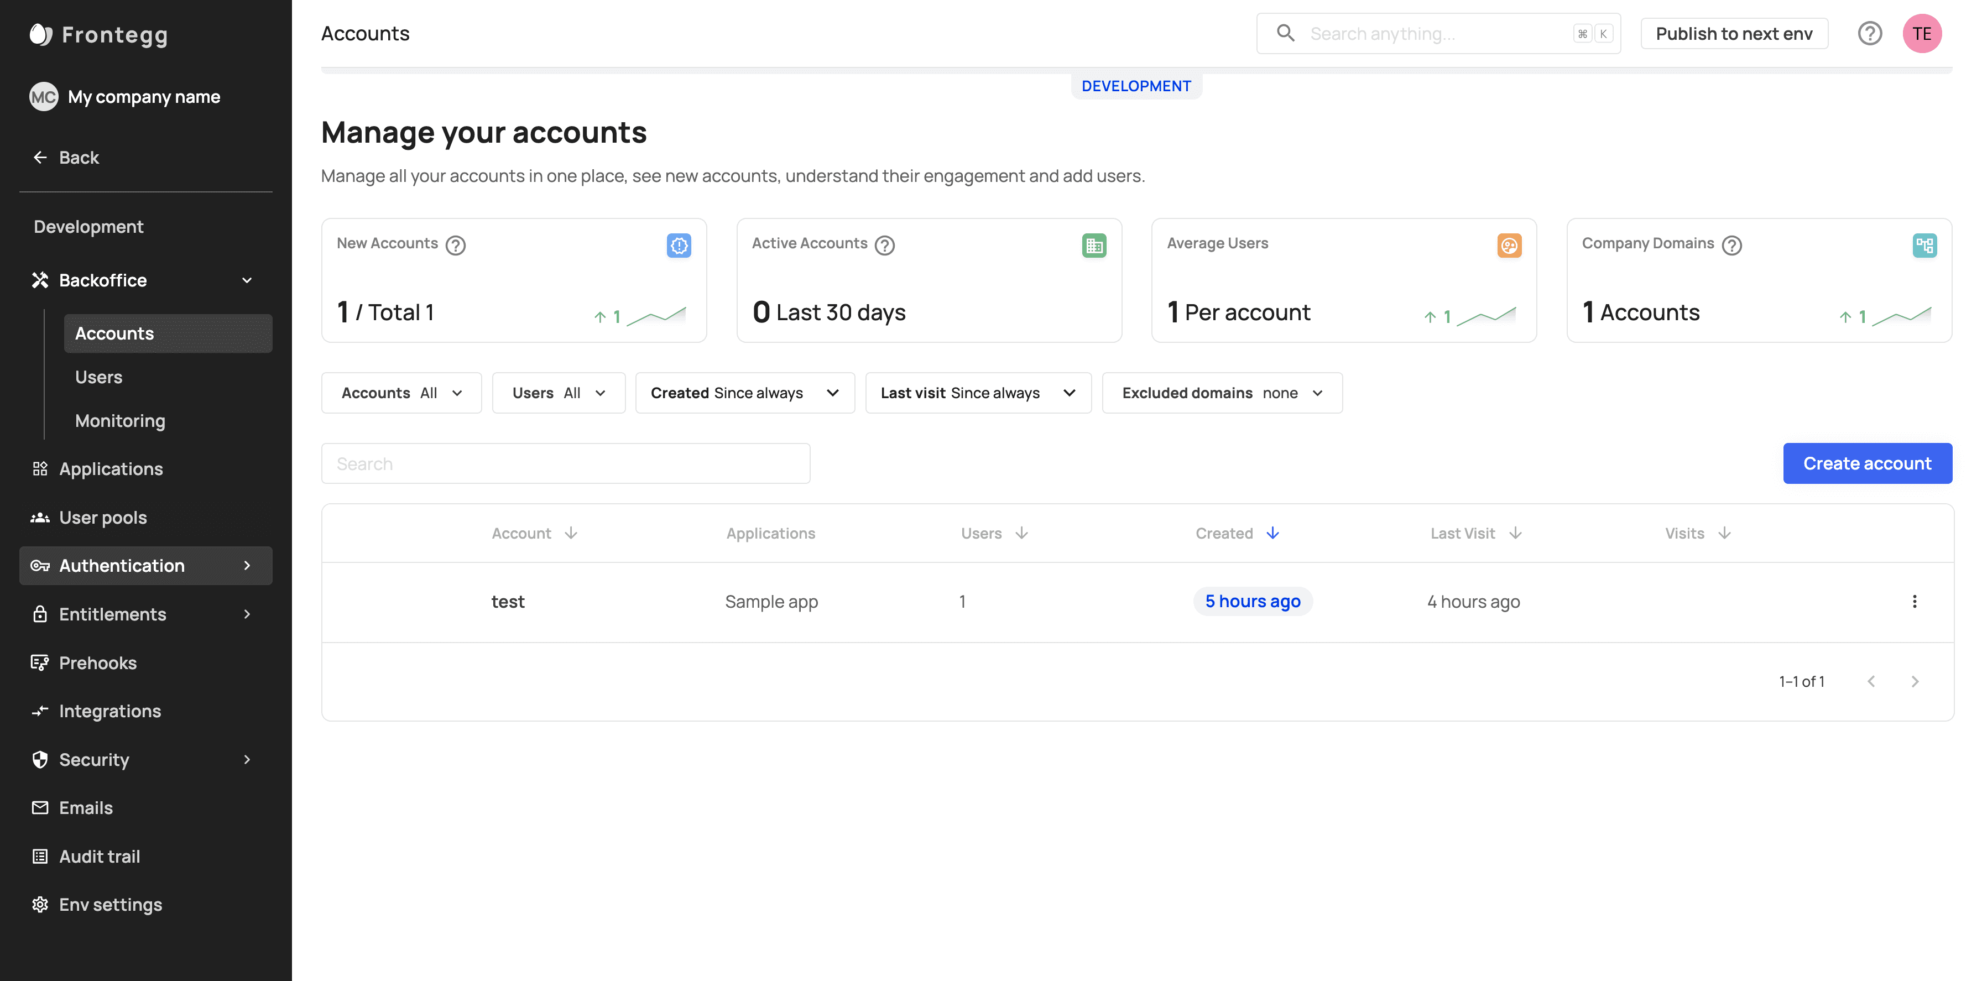
Task: Click the teal Company Domains card icon
Action: pyautogui.click(x=1925, y=246)
